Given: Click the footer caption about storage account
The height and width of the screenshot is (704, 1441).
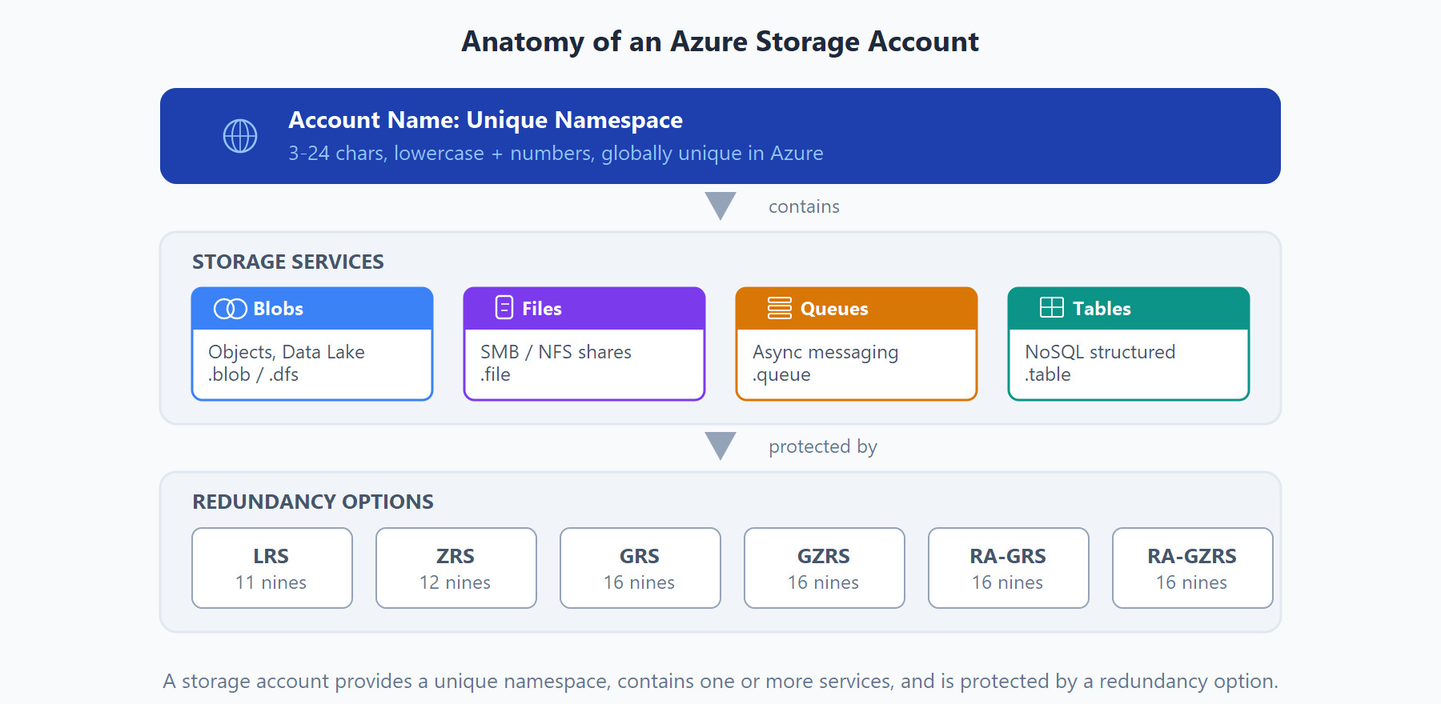Looking at the screenshot, I should point(720,681).
